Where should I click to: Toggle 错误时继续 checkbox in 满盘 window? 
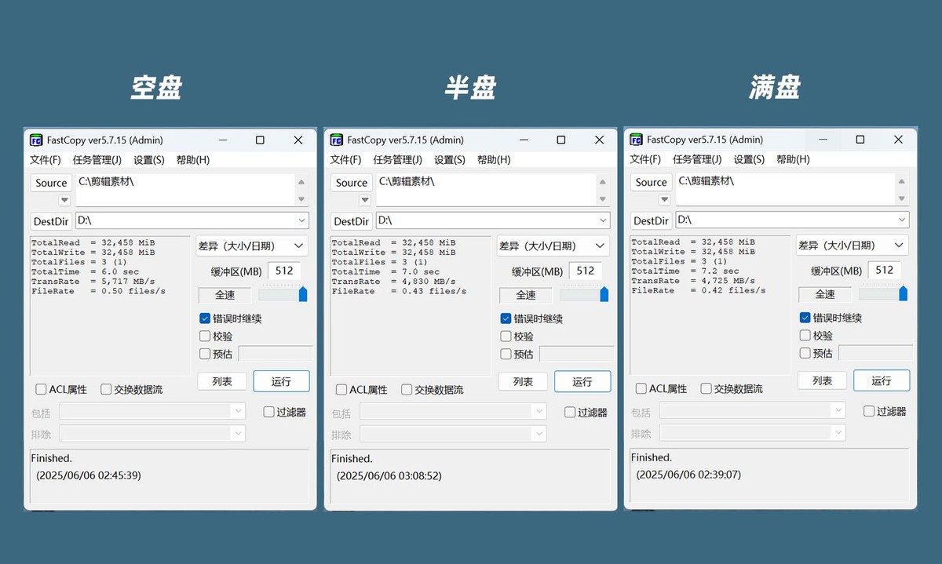click(x=805, y=318)
